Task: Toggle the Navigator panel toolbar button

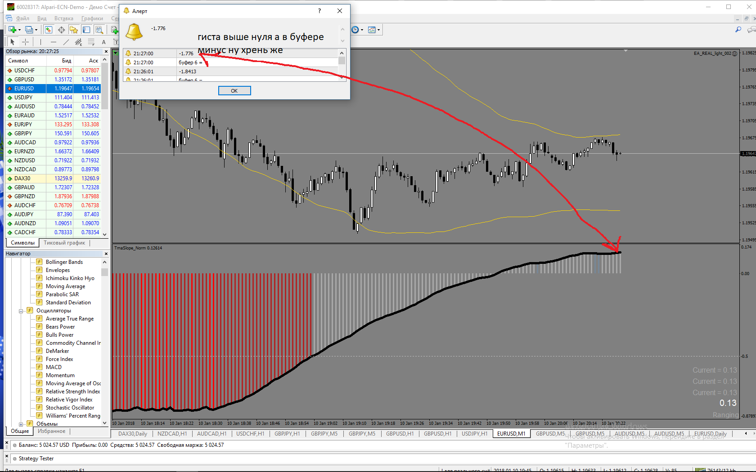Action: [74, 30]
